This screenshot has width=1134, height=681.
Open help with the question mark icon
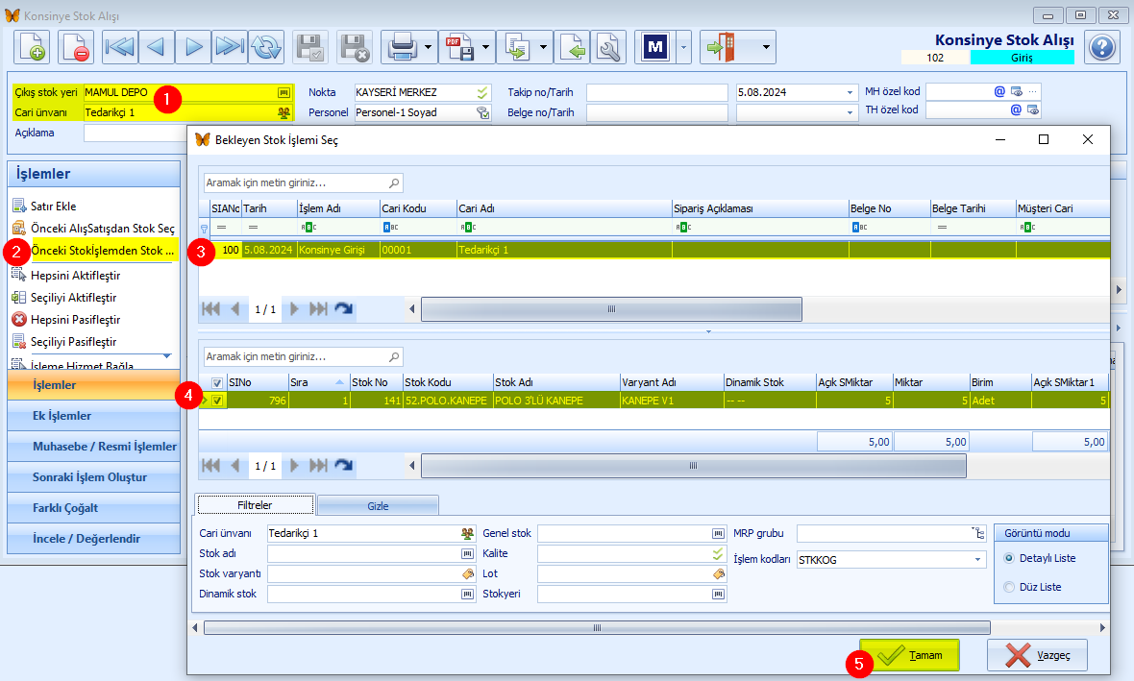click(x=1102, y=48)
